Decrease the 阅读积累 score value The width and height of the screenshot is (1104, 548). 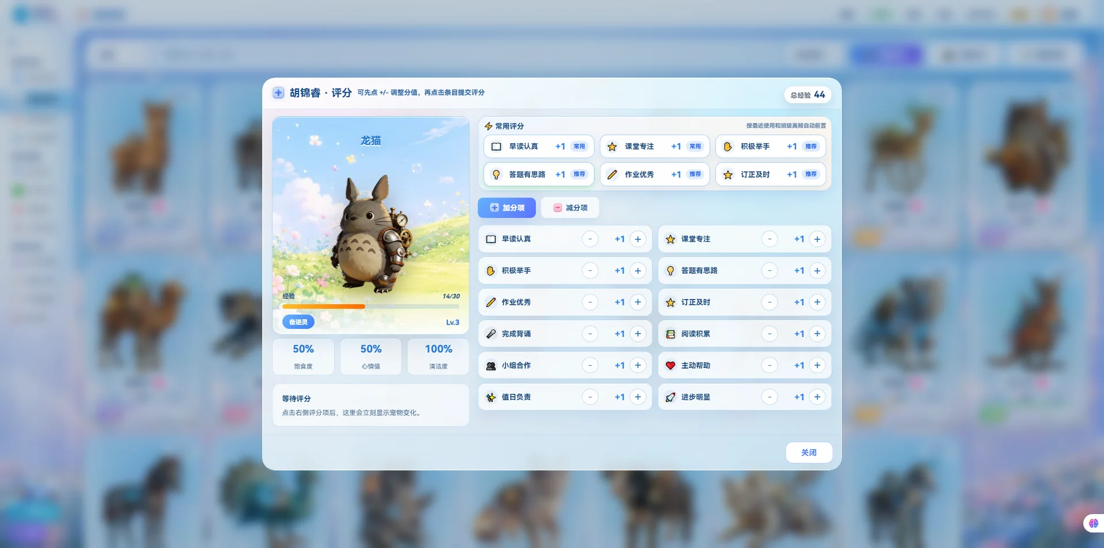pos(769,334)
